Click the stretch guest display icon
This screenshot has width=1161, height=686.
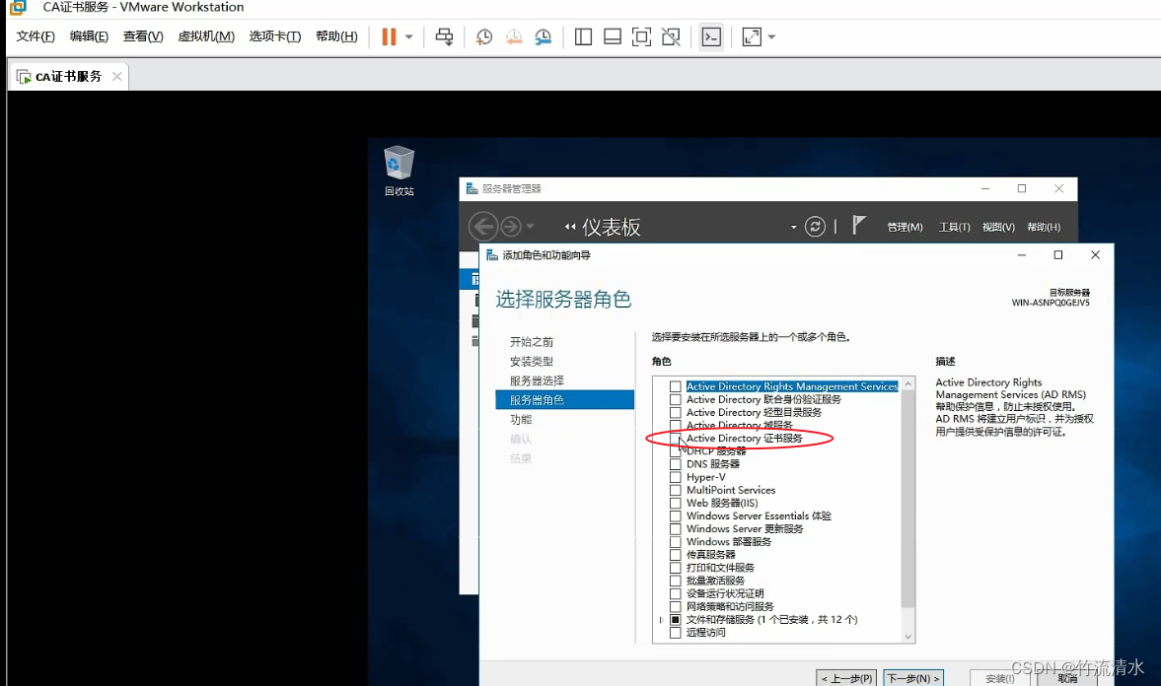[752, 37]
